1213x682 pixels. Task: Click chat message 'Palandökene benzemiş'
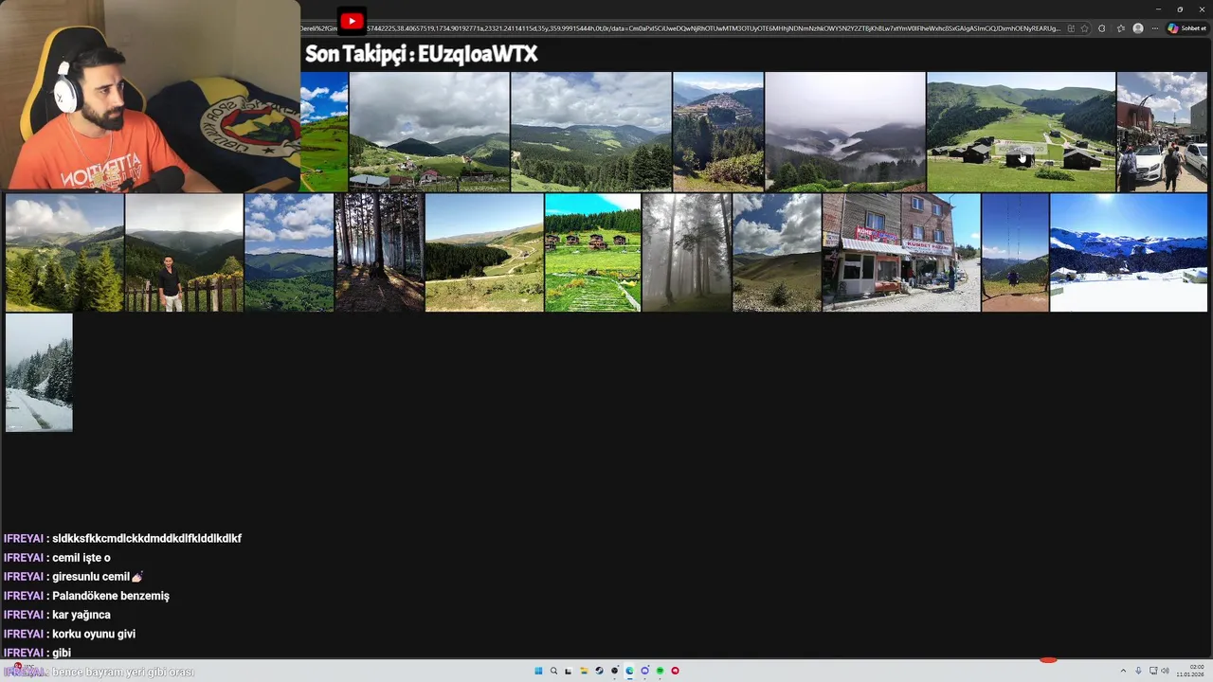111,596
